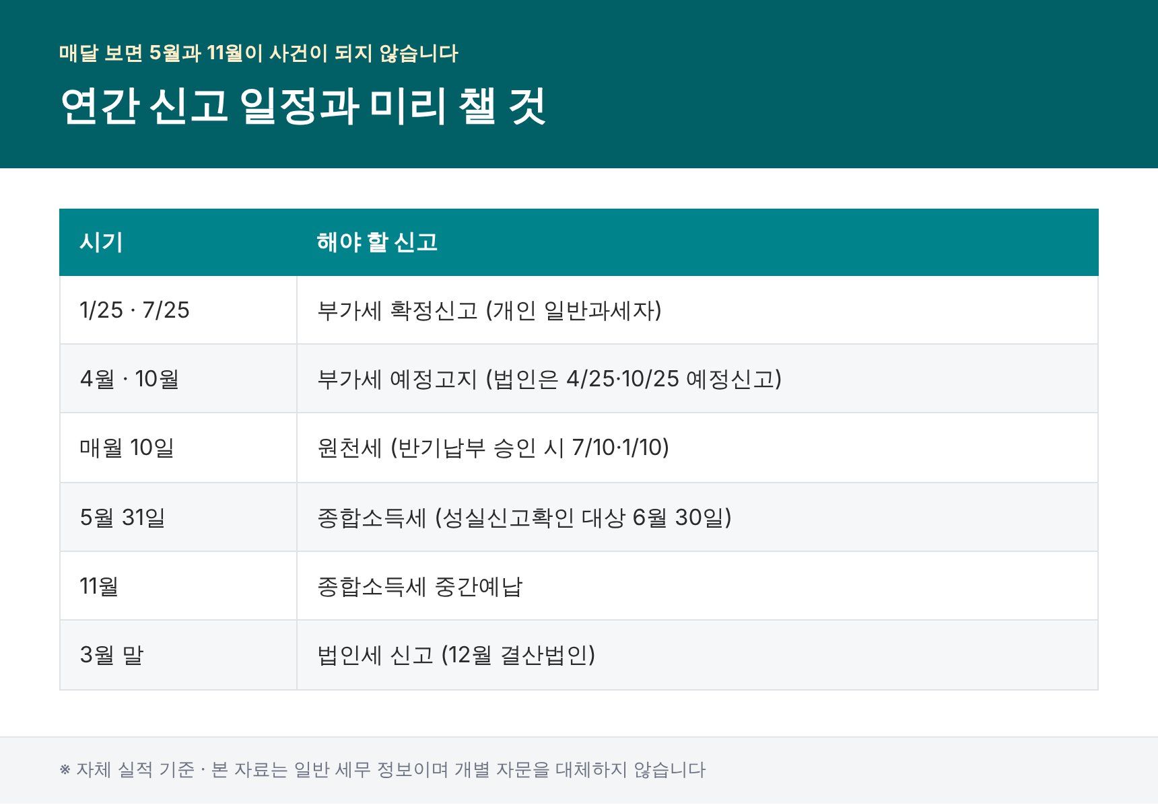Click the '매월 10일' date cell

point(178,448)
